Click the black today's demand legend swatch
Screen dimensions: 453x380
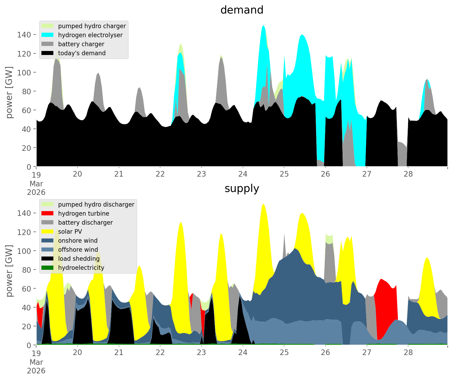click(48, 53)
